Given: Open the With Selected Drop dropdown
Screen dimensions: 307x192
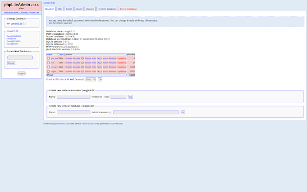Looking at the screenshot, I should tap(91, 79).
